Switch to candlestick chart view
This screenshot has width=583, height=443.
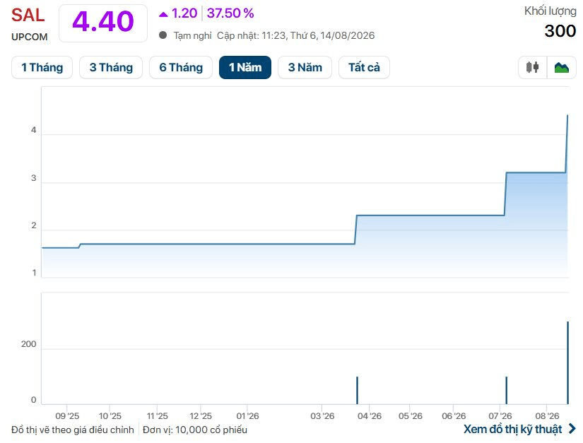pyautogui.click(x=532, y=67)
